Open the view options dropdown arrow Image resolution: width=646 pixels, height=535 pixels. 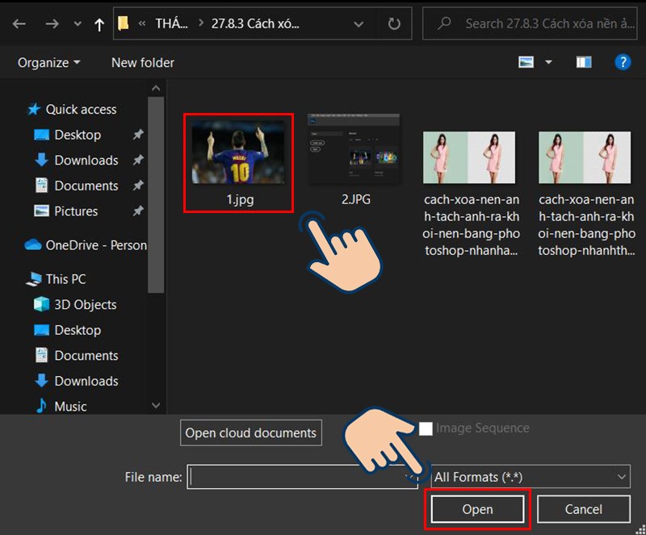point(549,62)
